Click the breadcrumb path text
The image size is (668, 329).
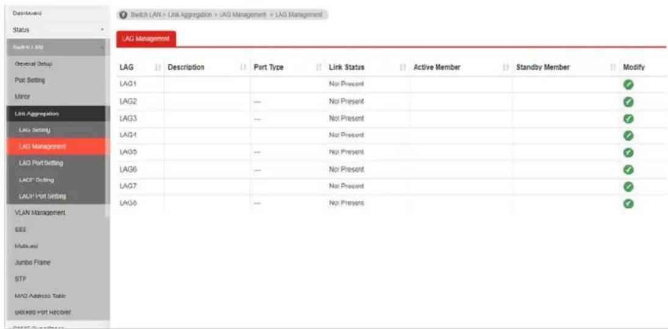(x=226, y=15)
